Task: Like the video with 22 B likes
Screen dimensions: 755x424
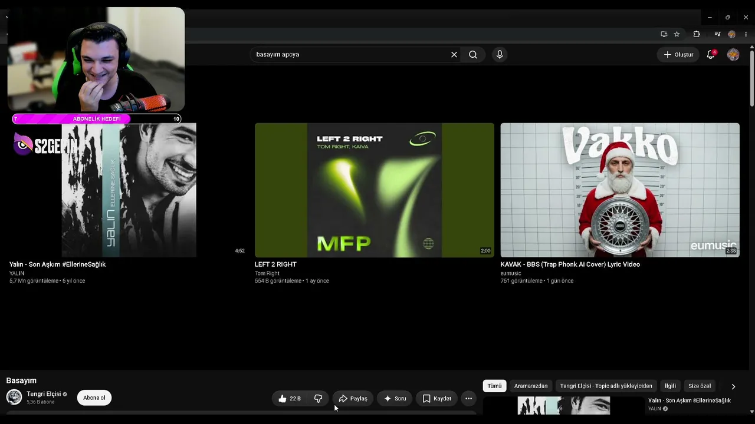Action: coord(290,399)
